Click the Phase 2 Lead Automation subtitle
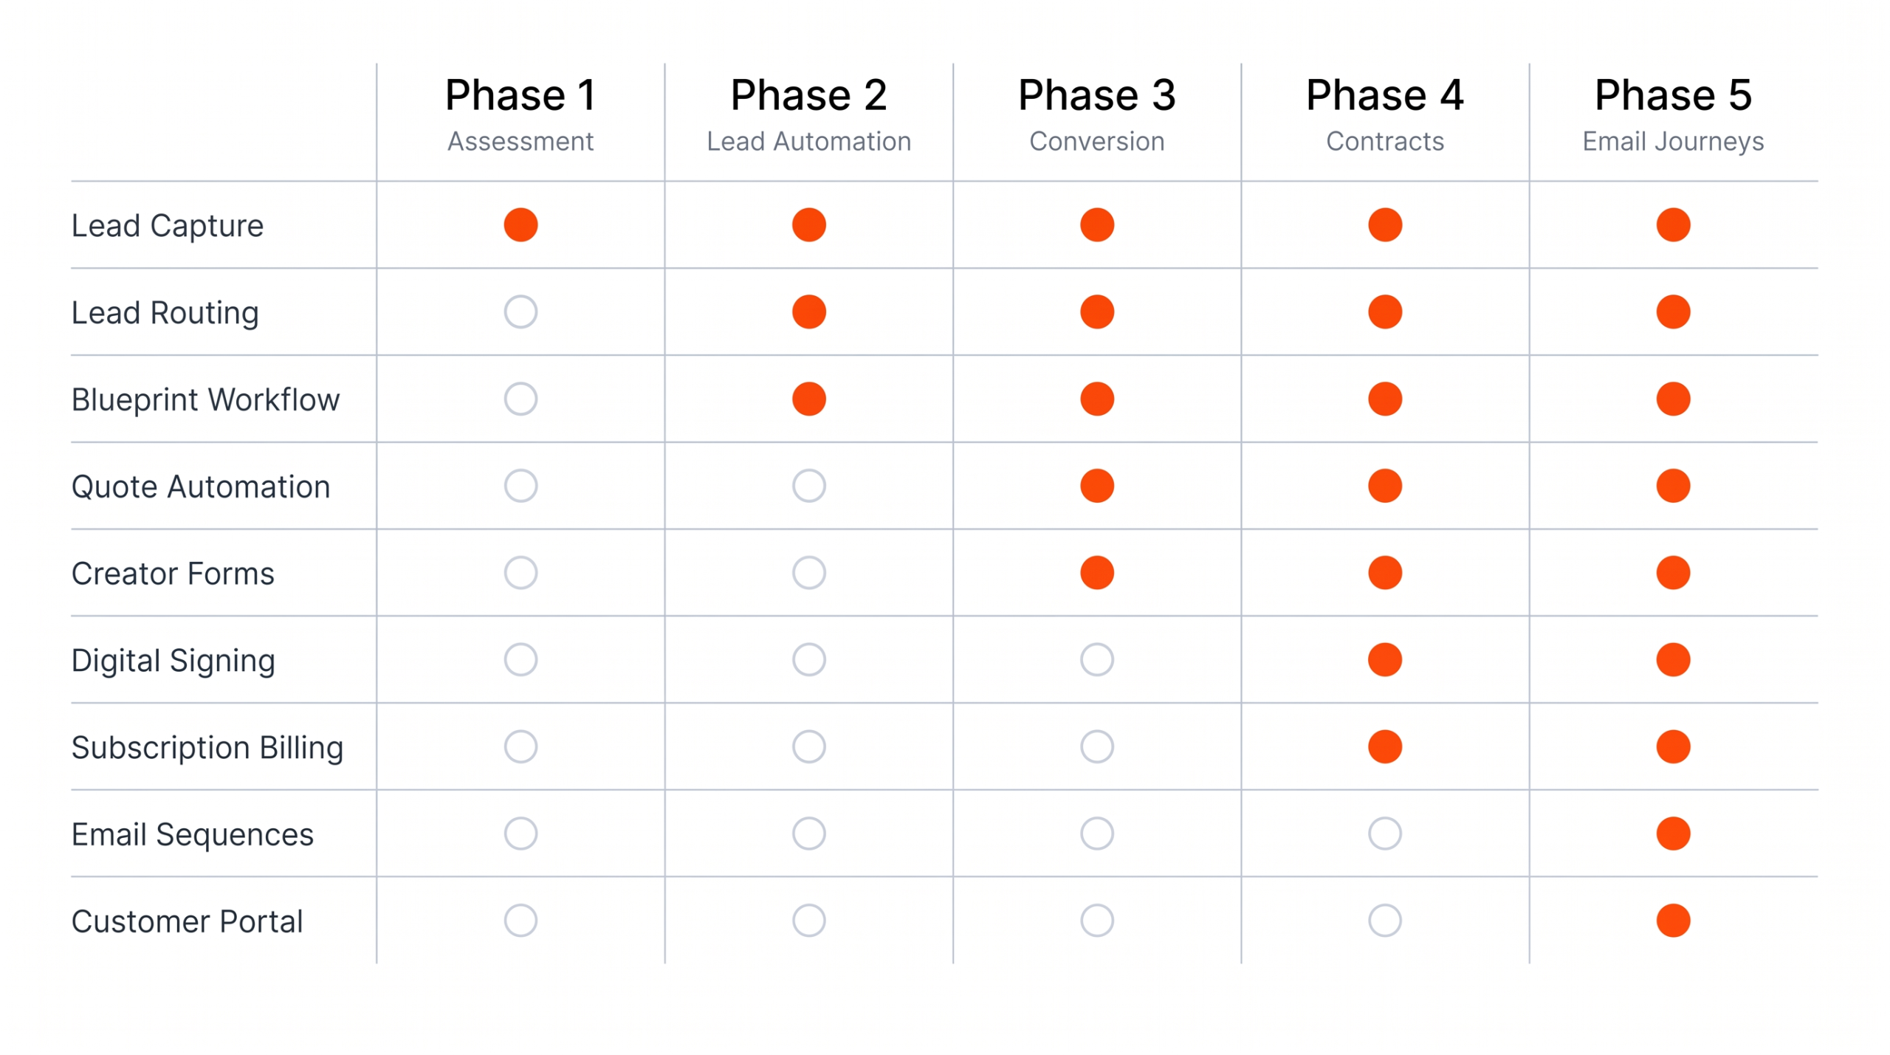This screenshot has height=1055, width=1890. pos(808,141)
